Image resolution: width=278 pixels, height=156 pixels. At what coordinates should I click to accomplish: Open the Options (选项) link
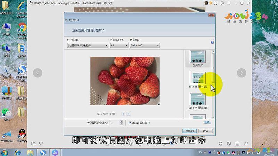tap(207, 122)
